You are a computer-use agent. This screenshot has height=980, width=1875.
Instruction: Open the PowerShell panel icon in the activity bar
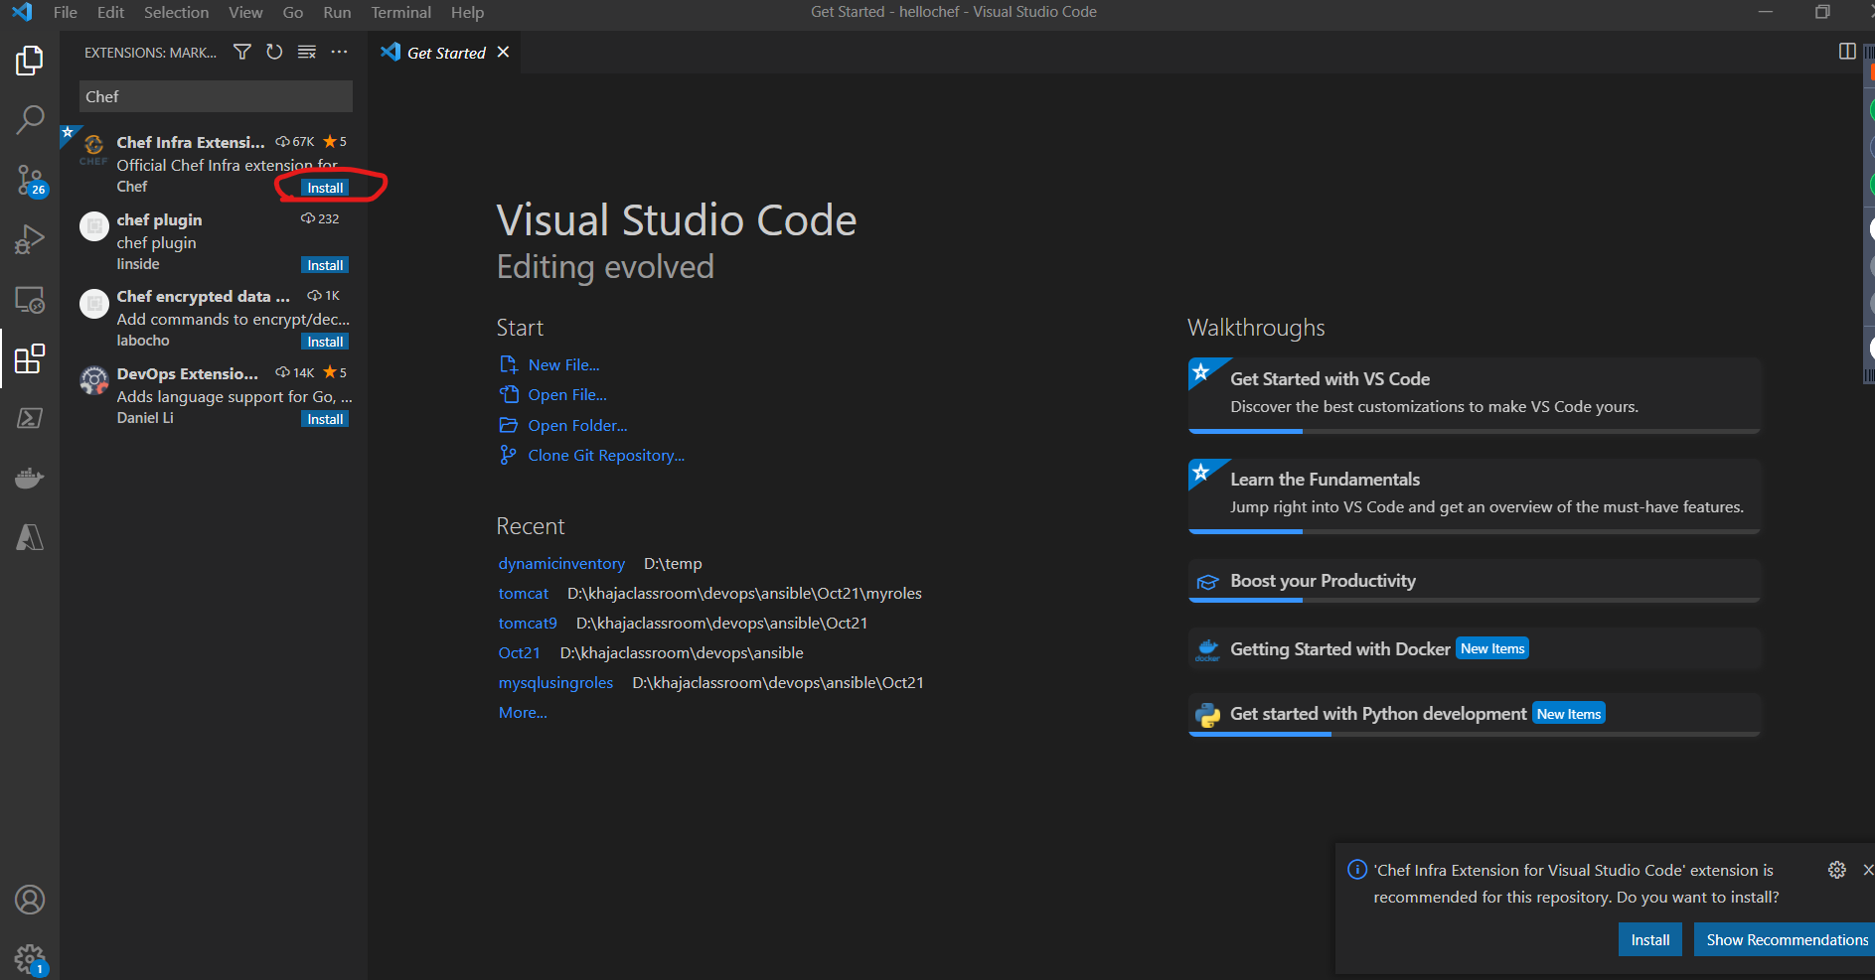(x=30, y=418)
